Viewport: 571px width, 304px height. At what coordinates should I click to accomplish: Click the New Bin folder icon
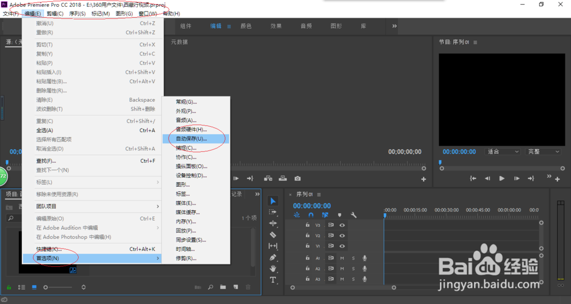click(x=223, y=287)
